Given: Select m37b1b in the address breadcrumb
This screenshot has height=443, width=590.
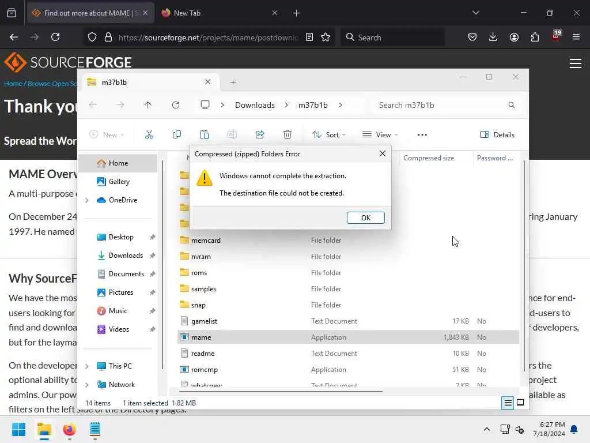Looking at the screenshot, I should pos(313,105).
